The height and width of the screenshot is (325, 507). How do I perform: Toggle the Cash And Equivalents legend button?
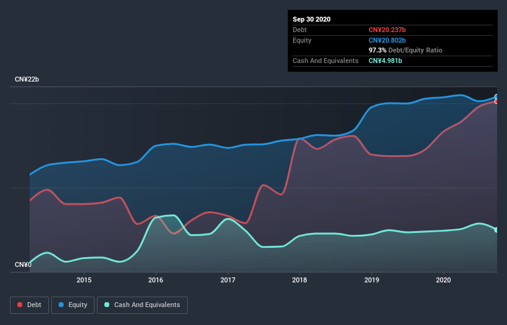pyautogui.click(x=142, y=305)
